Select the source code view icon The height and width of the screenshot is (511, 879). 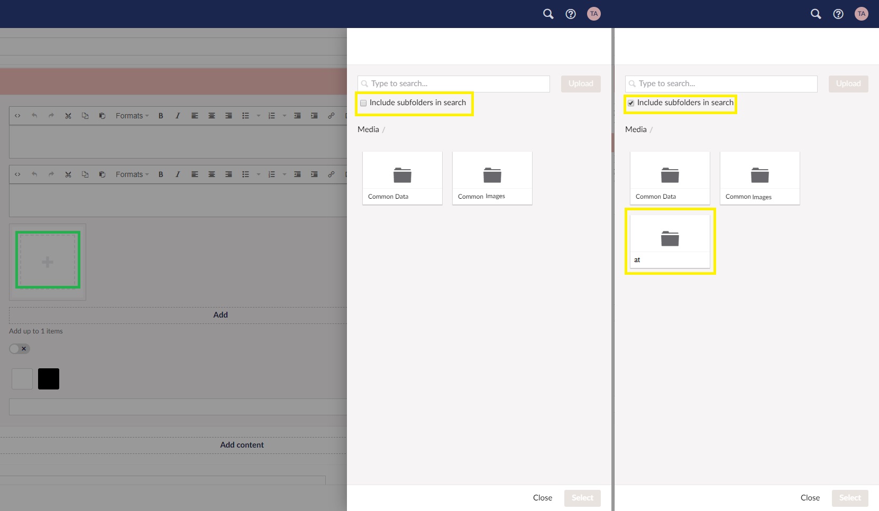point(17,116)
